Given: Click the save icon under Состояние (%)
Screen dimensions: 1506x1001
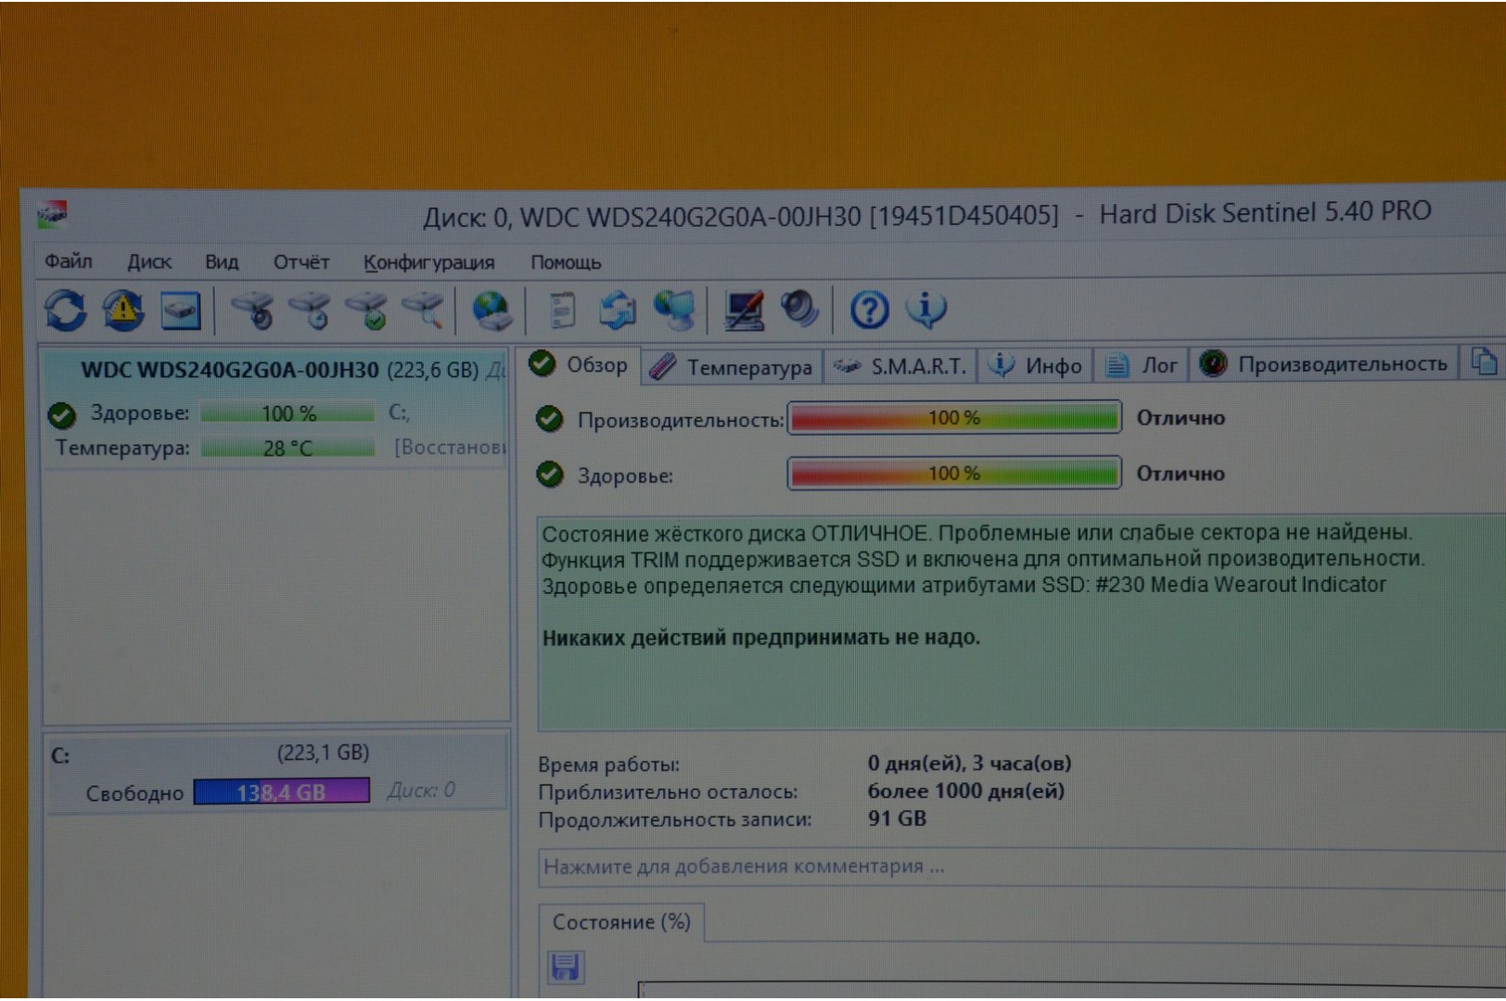Looking at the screenshot, I should 565,967.
